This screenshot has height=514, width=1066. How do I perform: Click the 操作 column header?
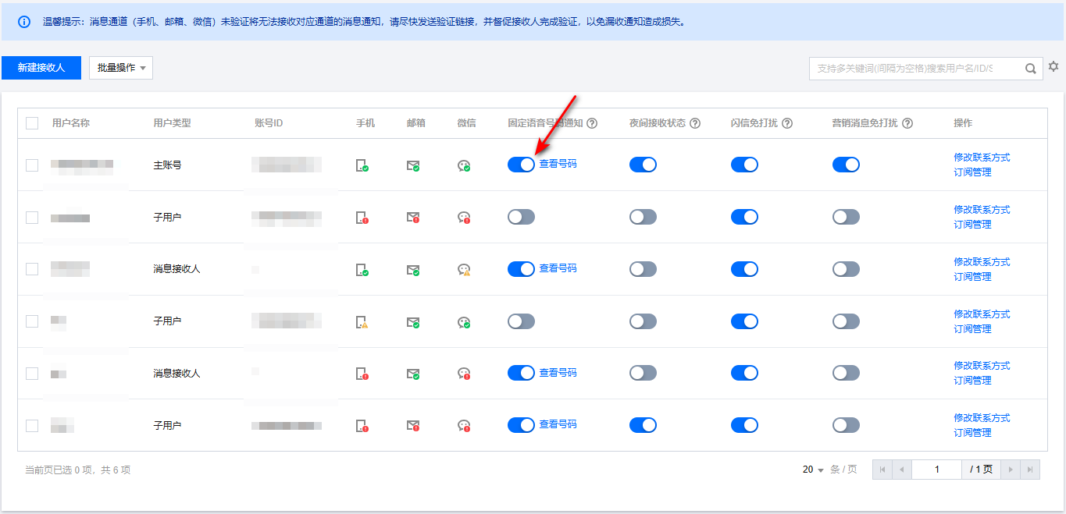point(963,123)
